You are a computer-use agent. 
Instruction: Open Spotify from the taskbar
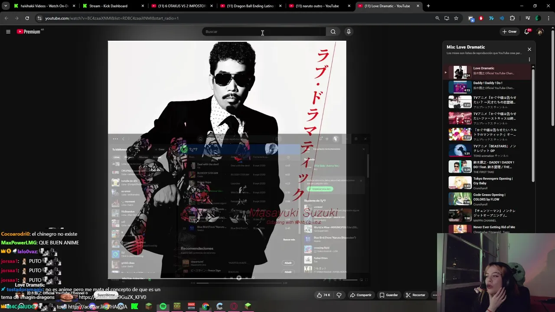tap(163, 306)
